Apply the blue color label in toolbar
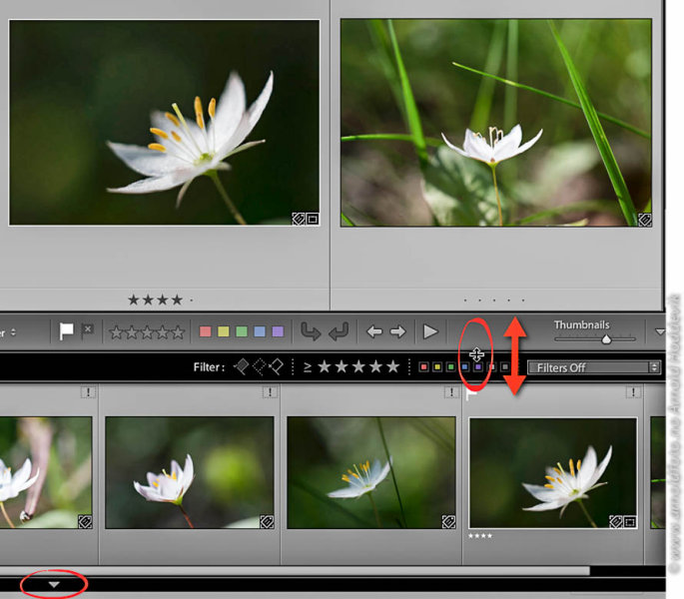Image resolution: width=684 pixels, height=599 pixels. click(260, 331)
